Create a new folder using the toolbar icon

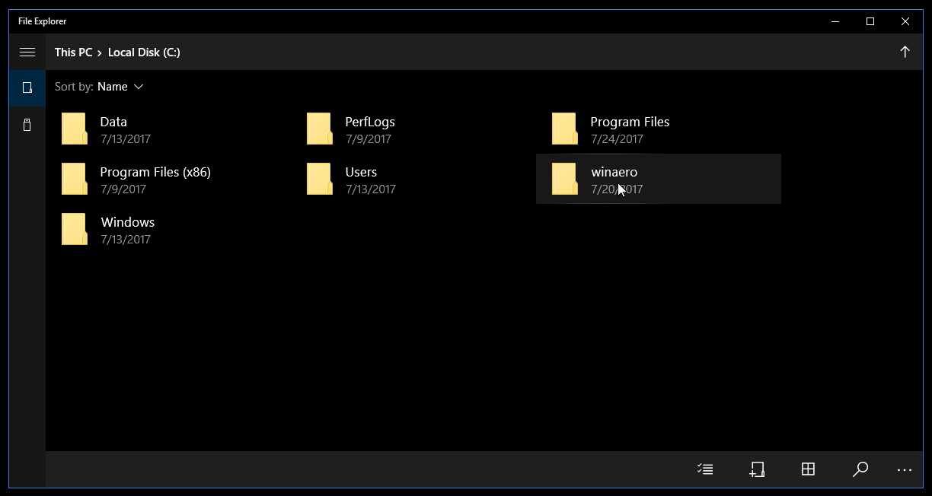pos(757,469)
